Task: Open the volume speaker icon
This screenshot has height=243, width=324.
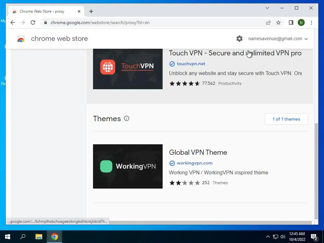Action: pyautogui.click(x=283, y=237)
